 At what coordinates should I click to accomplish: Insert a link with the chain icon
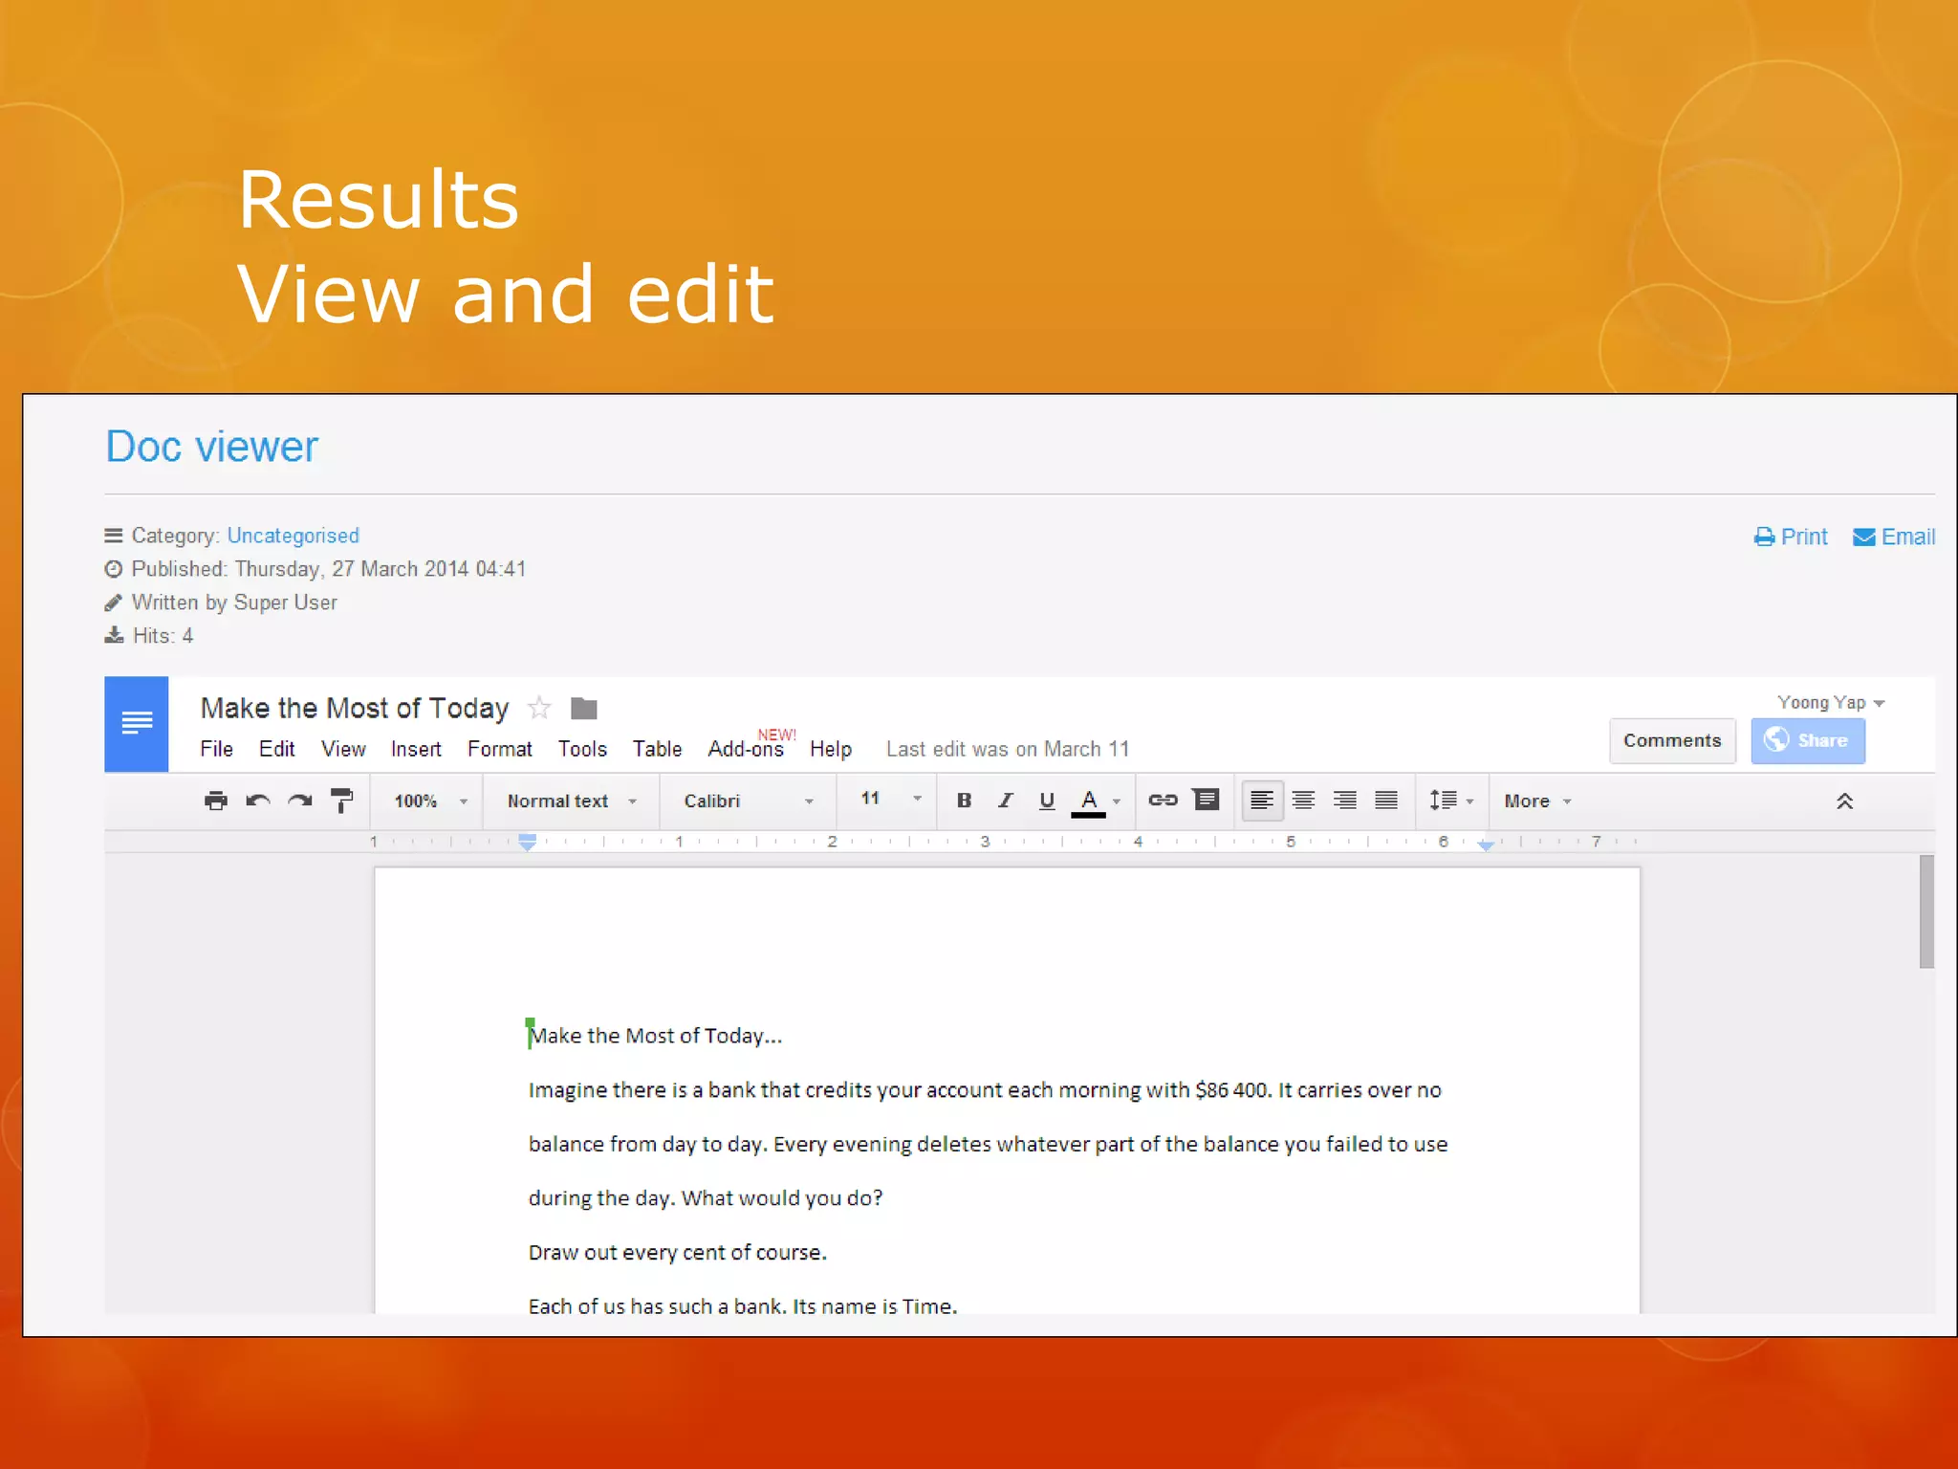[1163, 800]
